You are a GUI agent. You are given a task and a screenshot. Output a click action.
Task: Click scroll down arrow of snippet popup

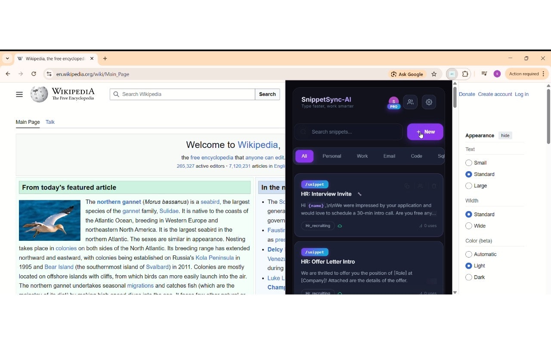[455, 292]
